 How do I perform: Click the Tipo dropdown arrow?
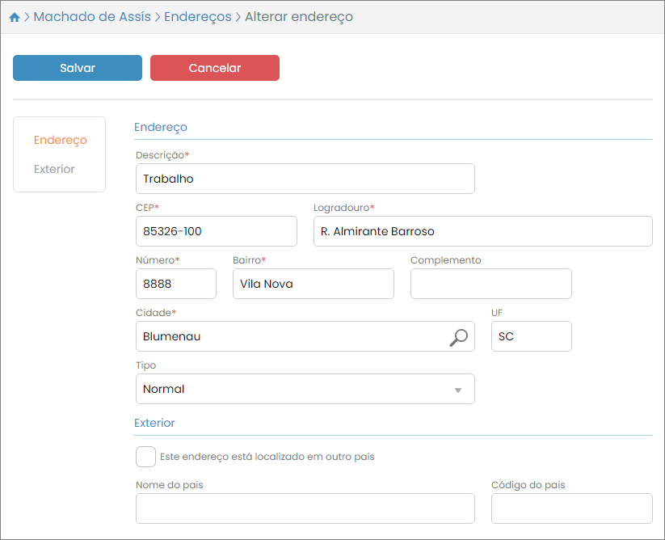[457, 390]
